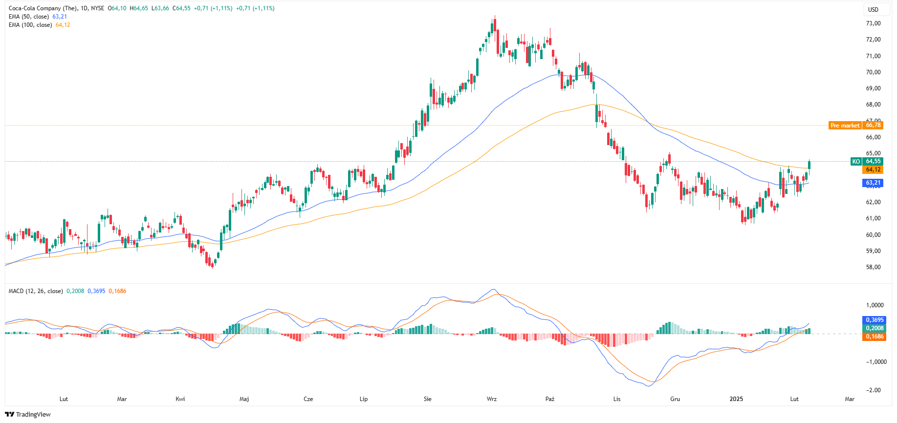This screenshot has height=423, width=897.
Task: Click the −2.00 MACD axis label
Action: click(x=873, y=390)
